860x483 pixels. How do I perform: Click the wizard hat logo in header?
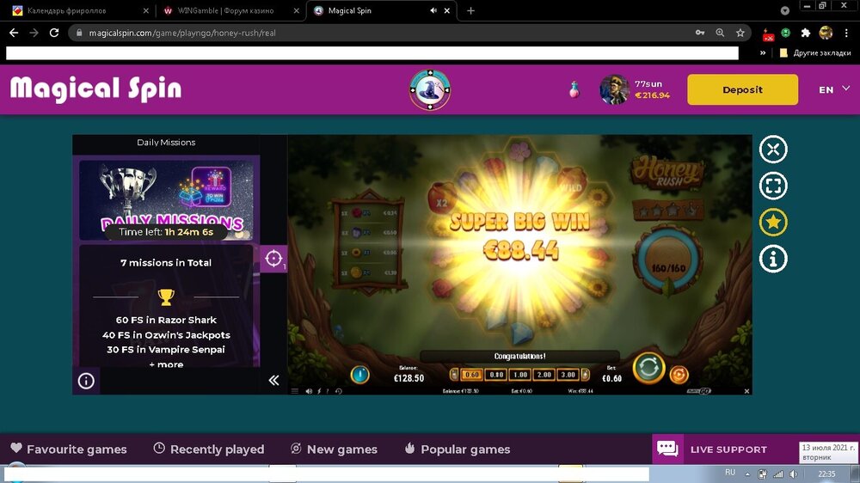coord(429,89)
